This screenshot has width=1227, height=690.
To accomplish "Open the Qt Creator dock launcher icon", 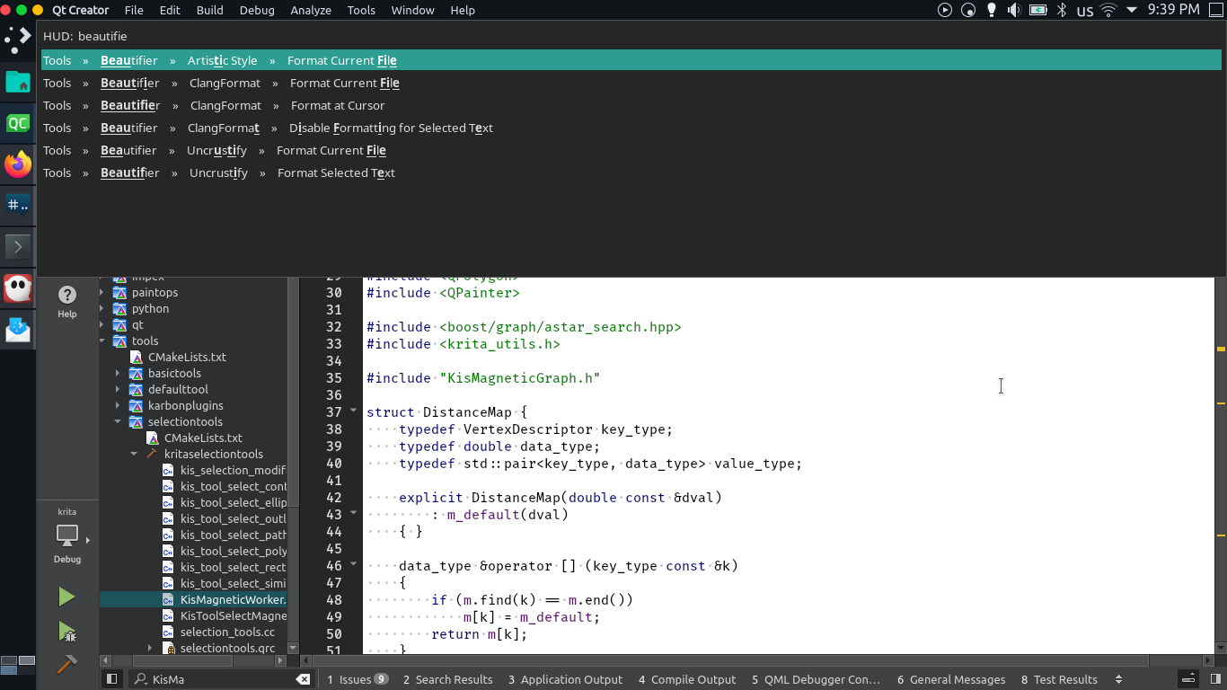I will pos(18,123).
